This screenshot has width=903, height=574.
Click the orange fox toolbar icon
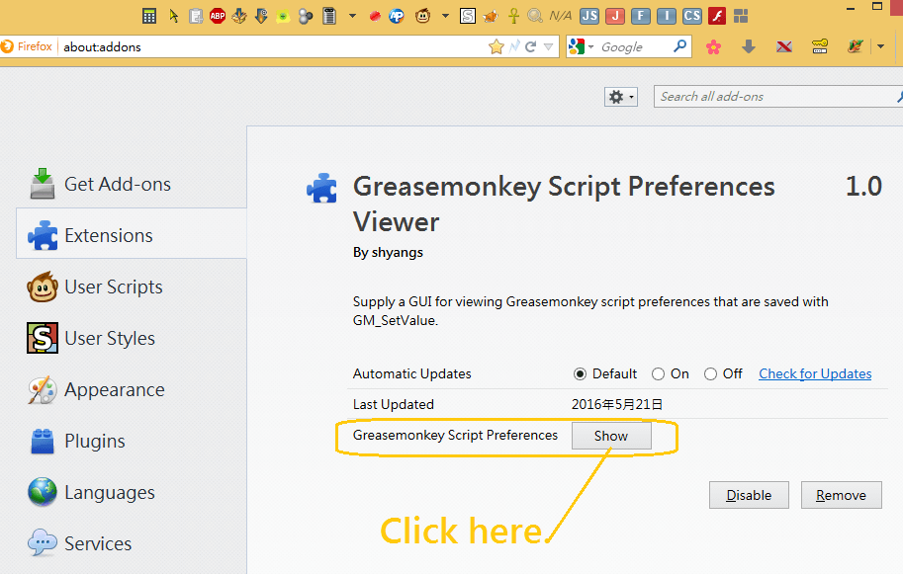pyautogui.click(x=491, y=16)
